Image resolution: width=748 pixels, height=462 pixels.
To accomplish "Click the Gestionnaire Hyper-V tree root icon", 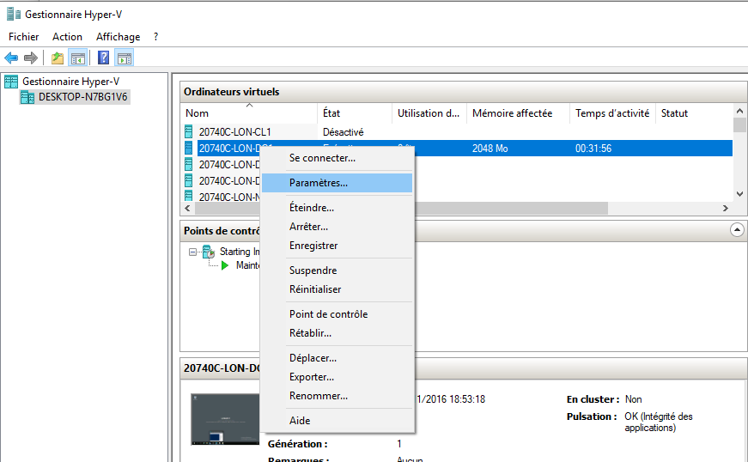I will point(11,82).
